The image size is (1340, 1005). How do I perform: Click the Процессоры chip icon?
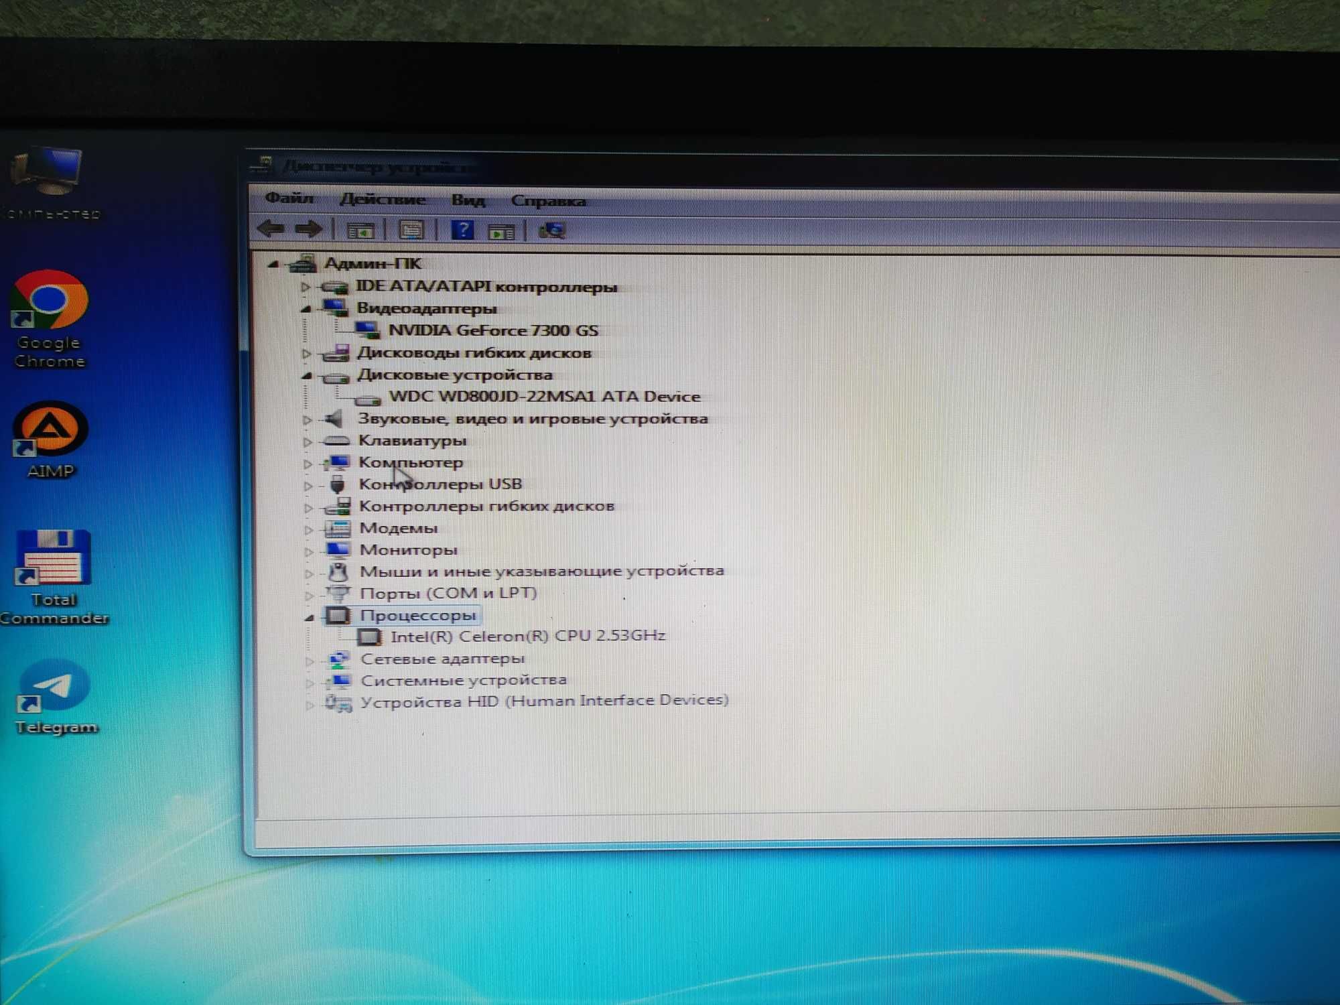click(338, 615)
